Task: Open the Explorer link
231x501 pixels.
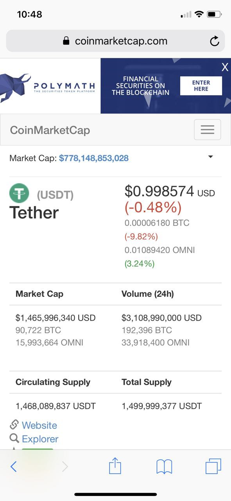Action: pos(40,439)
